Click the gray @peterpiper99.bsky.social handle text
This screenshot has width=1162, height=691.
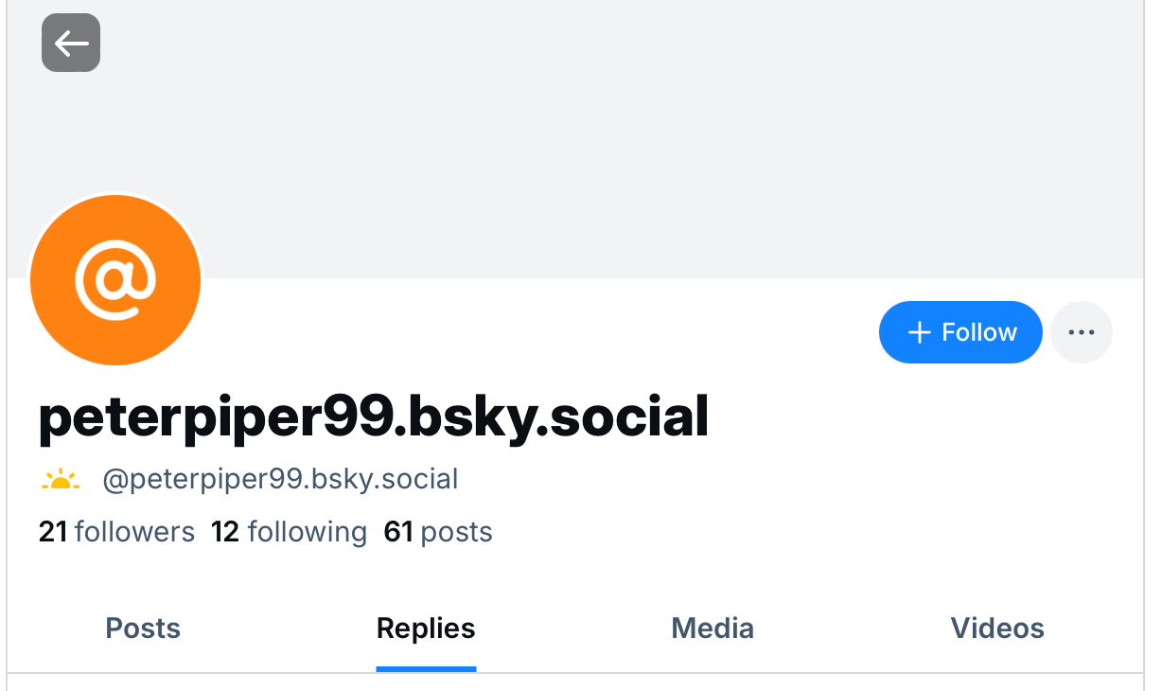[x=280, y=480]
